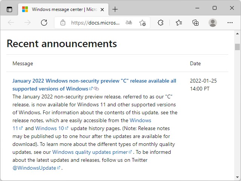241x181 pixels.
Task: Click the vertical scrollbar thumb
Action: [x=237, y=47]
